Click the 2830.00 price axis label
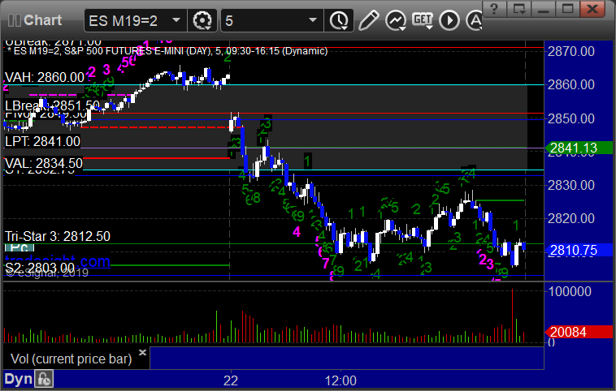Screen dimensions: 616x391 coord(570,185)
